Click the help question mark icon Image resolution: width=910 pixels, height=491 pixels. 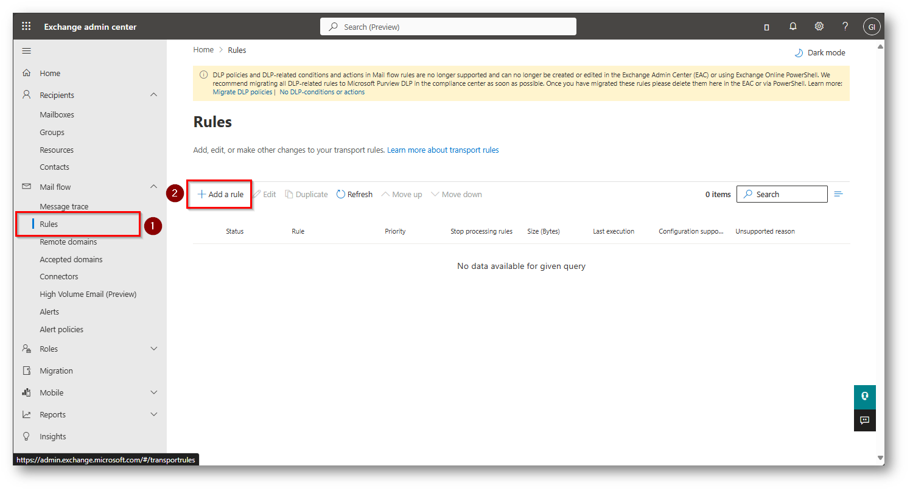click(845, 26)
